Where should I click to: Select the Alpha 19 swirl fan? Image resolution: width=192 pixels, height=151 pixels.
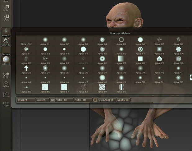pos(178,51)
